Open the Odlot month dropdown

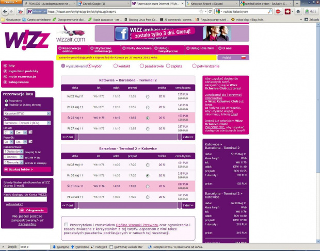point(21,132)
